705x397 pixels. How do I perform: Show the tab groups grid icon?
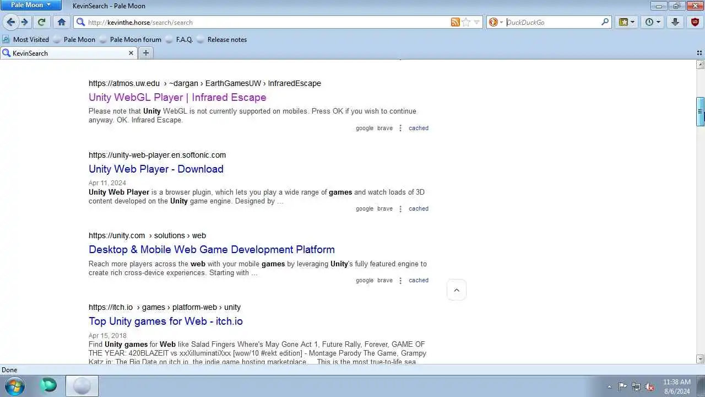[699, 53]
